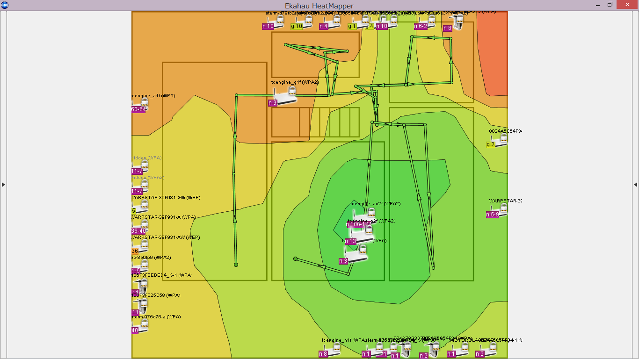Viewport: 639px width, 359px height.
Task: Click the tcengine_g1f (WPA2) label
Action: click(x=295, y=82)
